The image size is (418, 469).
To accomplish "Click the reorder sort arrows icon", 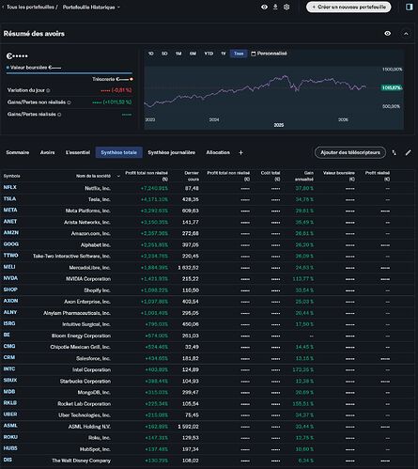I will tap(394, 152).
